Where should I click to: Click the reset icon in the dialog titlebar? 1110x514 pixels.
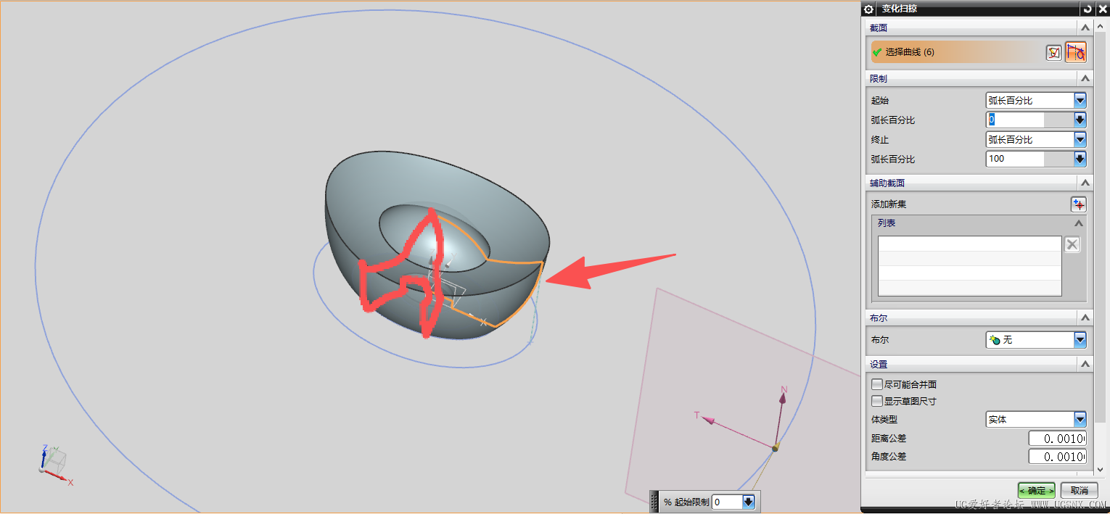coord(1088,9)
